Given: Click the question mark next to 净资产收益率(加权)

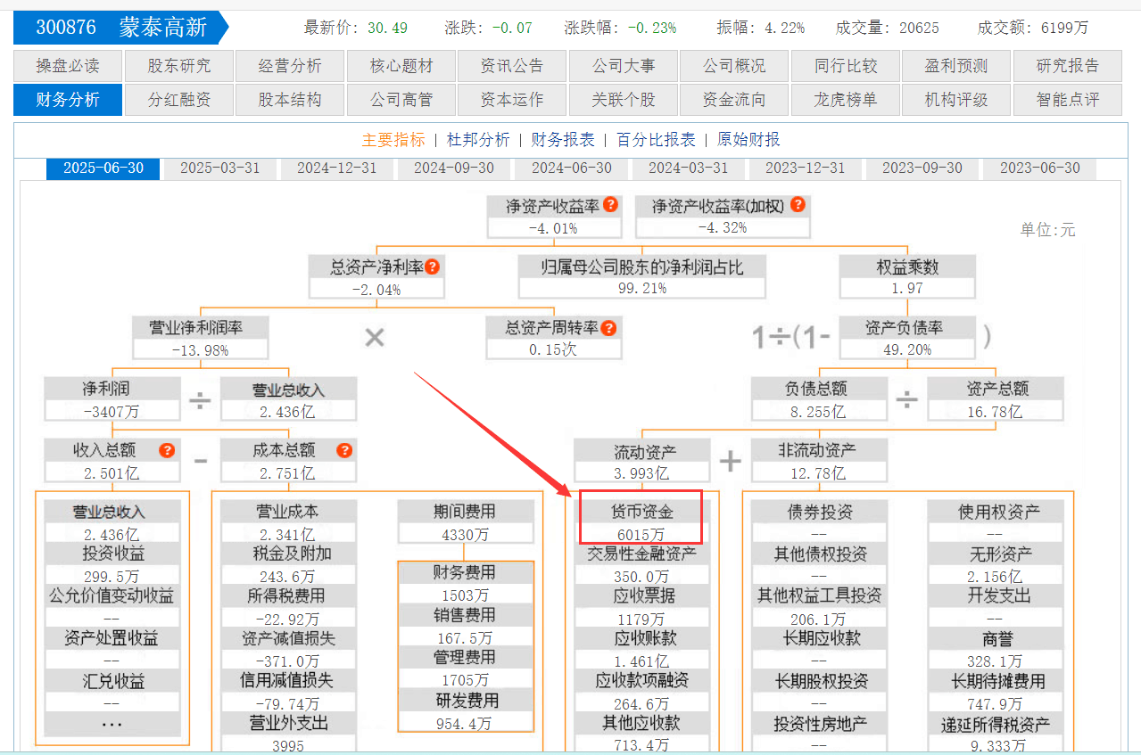Looking at the screenshot, I should [x=798, y=205].
